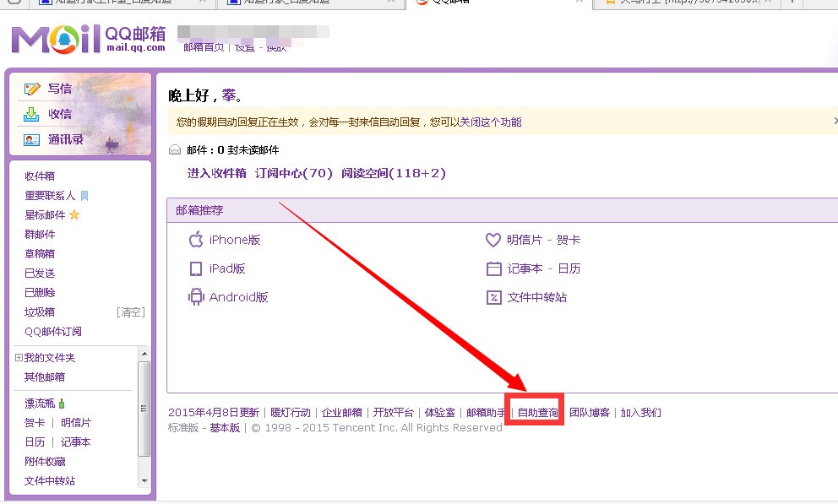Open 群邮件 folder
Viewport: 838px width, 504px height.
(40, 235)
